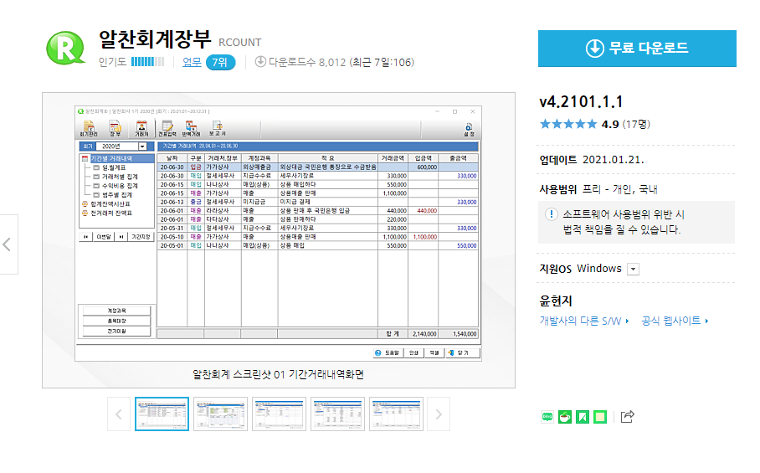760x473 pixels.
Task: Open 개발사의 다른 S/W link
Action: 584,321
